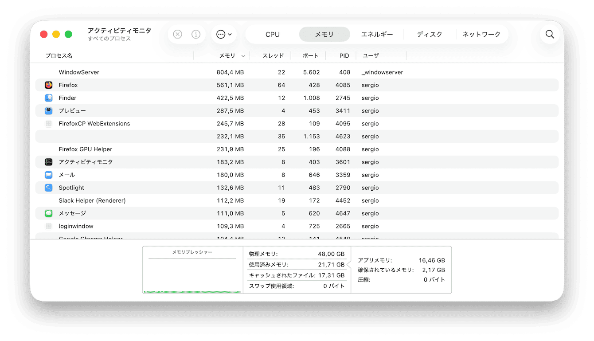Select the loginwindow process name
The height and width of the screenshot is (341, 594).
(76, 227)
